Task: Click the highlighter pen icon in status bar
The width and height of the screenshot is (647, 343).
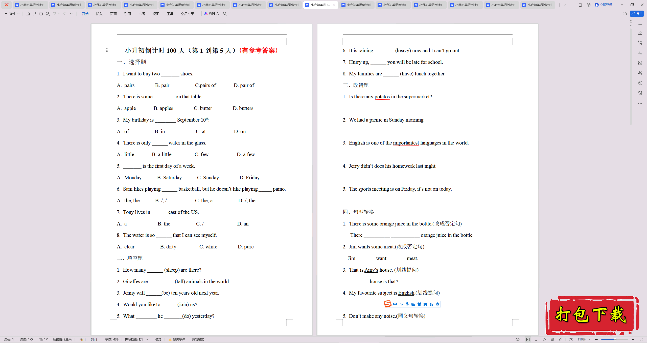Action: 561,339
